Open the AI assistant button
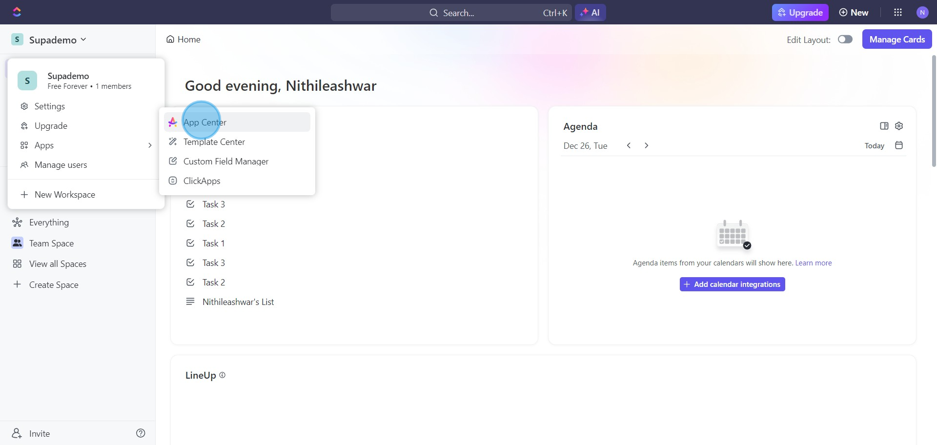Viewport: 937px width, 445px height. coord(591,13)
